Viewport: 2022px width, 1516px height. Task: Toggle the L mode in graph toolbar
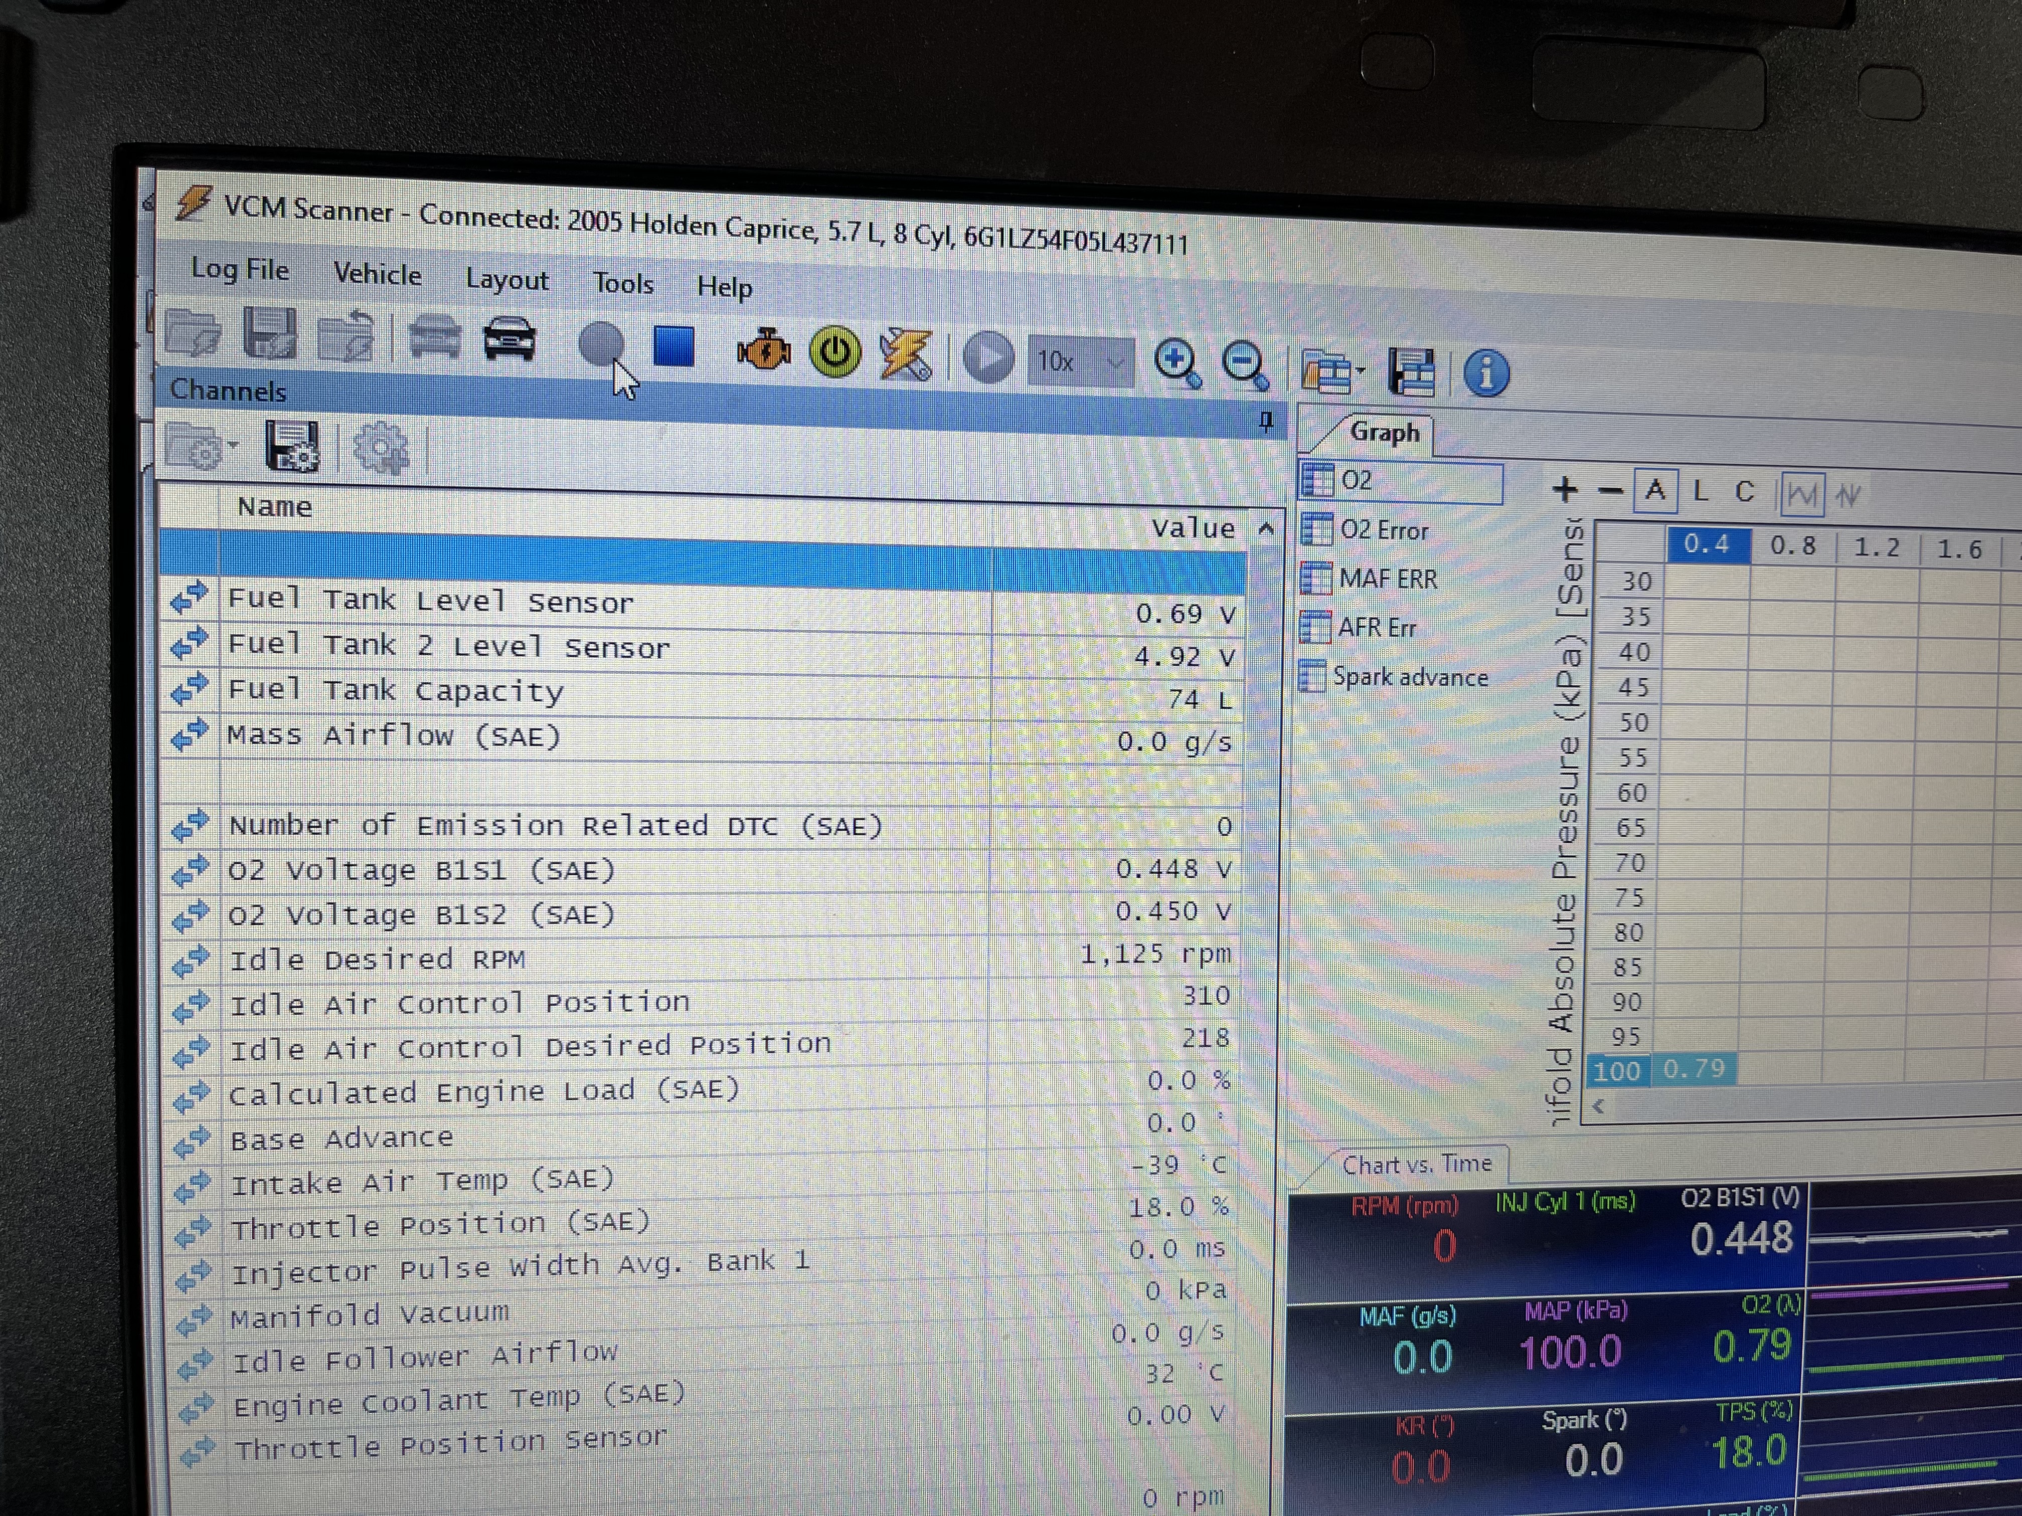tap(1700, 492)
